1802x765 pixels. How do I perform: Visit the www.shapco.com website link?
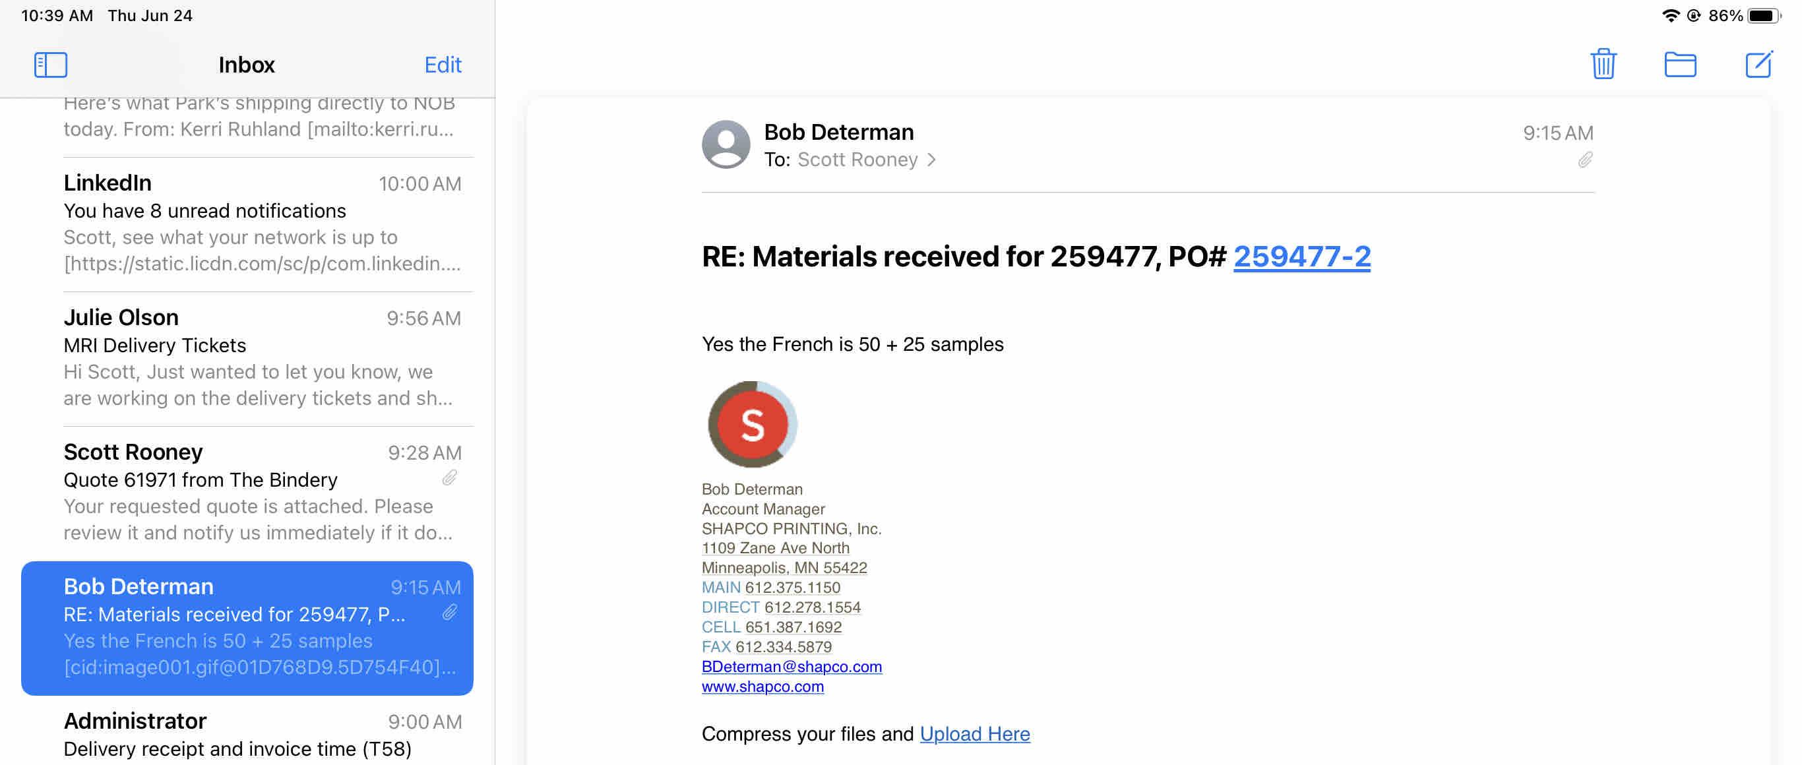[x=762, y=687]
